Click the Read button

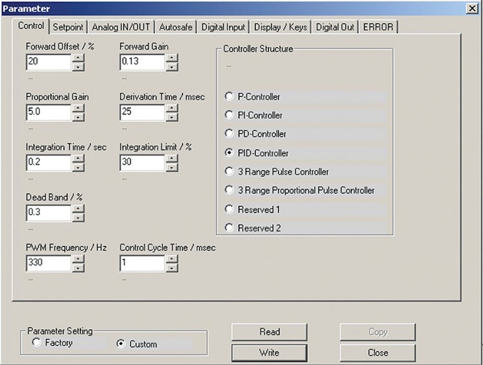click(x=269, y=332)
